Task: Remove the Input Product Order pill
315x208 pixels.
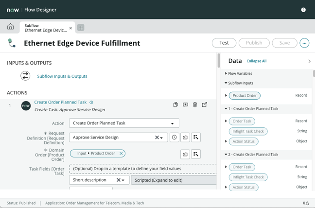Action: tap(121, 154)
